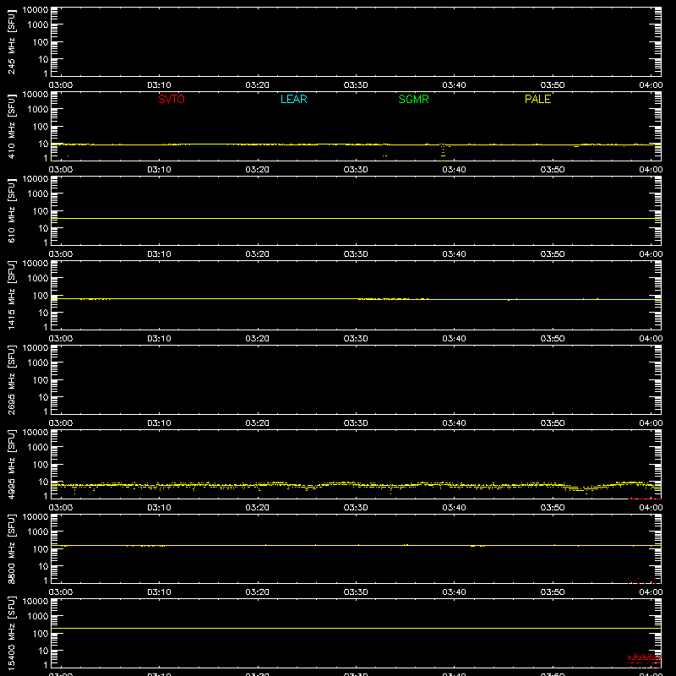Screen dimensions: 676x676
Task: Click the 04:00 label under the 4995 MHz panel
Action: [x=651, y=508]
